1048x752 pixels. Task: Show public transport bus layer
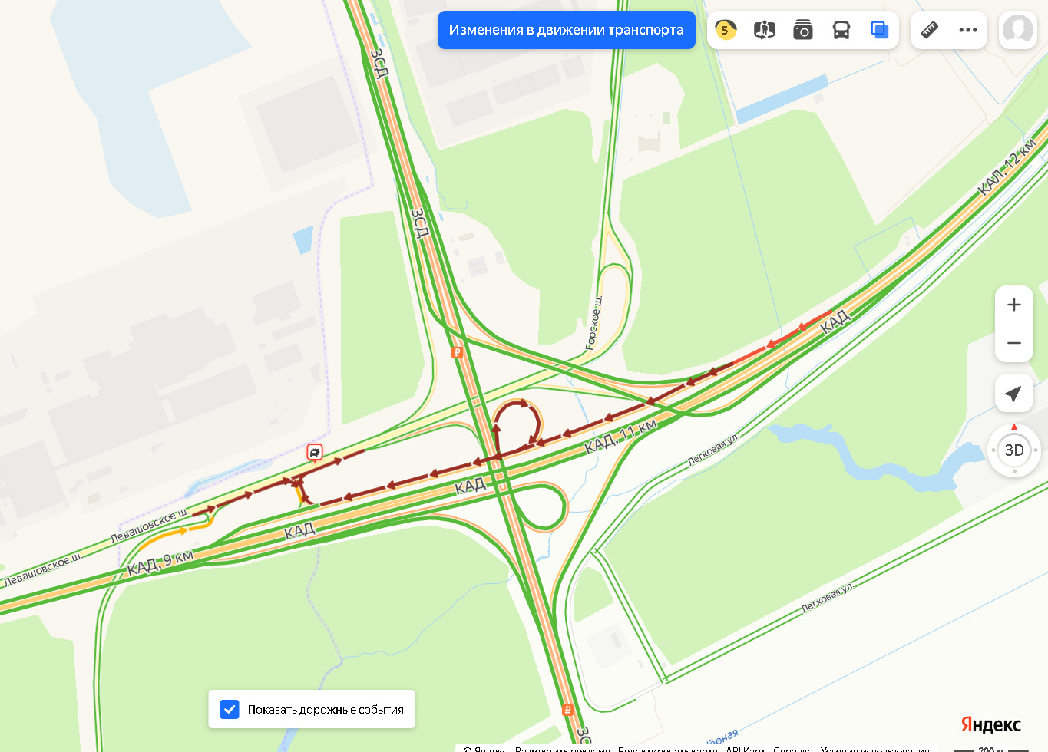841,30
